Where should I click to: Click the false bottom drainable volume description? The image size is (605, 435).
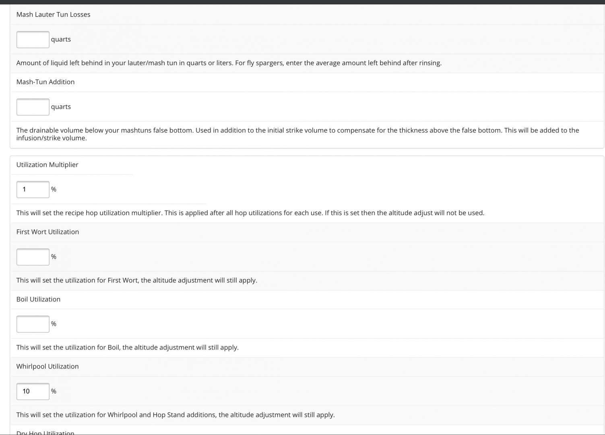298,134
